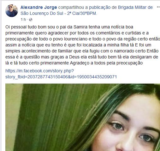
Task: Open the shared photo of the girl
Action: coord(83,117)
